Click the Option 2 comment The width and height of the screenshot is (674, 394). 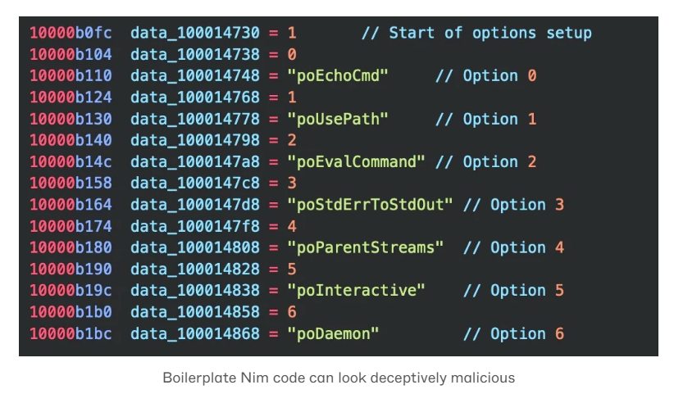point(486,162)
